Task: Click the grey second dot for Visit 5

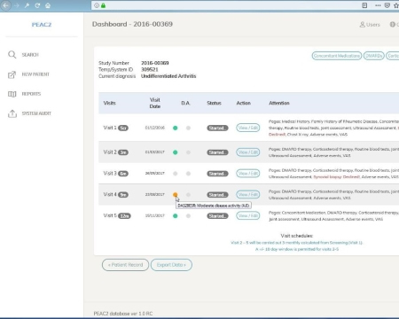Action: point(188,216)
